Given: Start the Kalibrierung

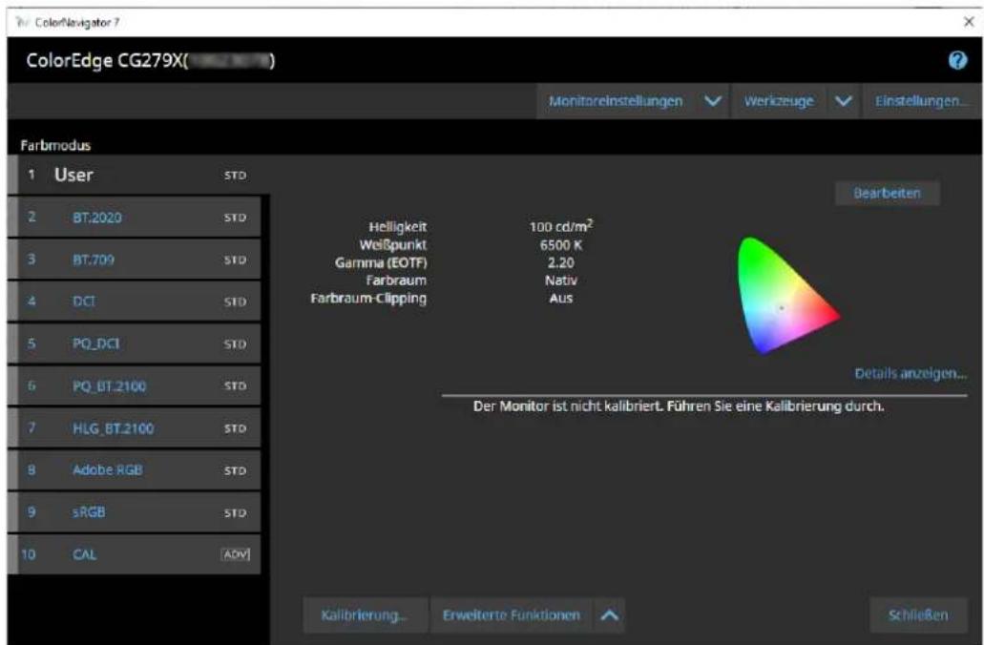Looking at the screenshot, I should [365, 615].
